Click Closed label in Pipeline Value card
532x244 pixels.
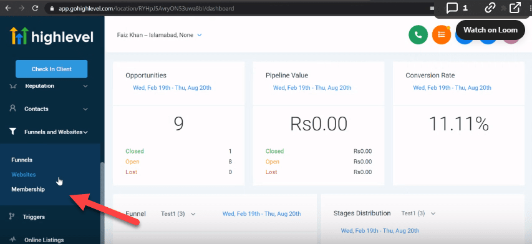275,151
